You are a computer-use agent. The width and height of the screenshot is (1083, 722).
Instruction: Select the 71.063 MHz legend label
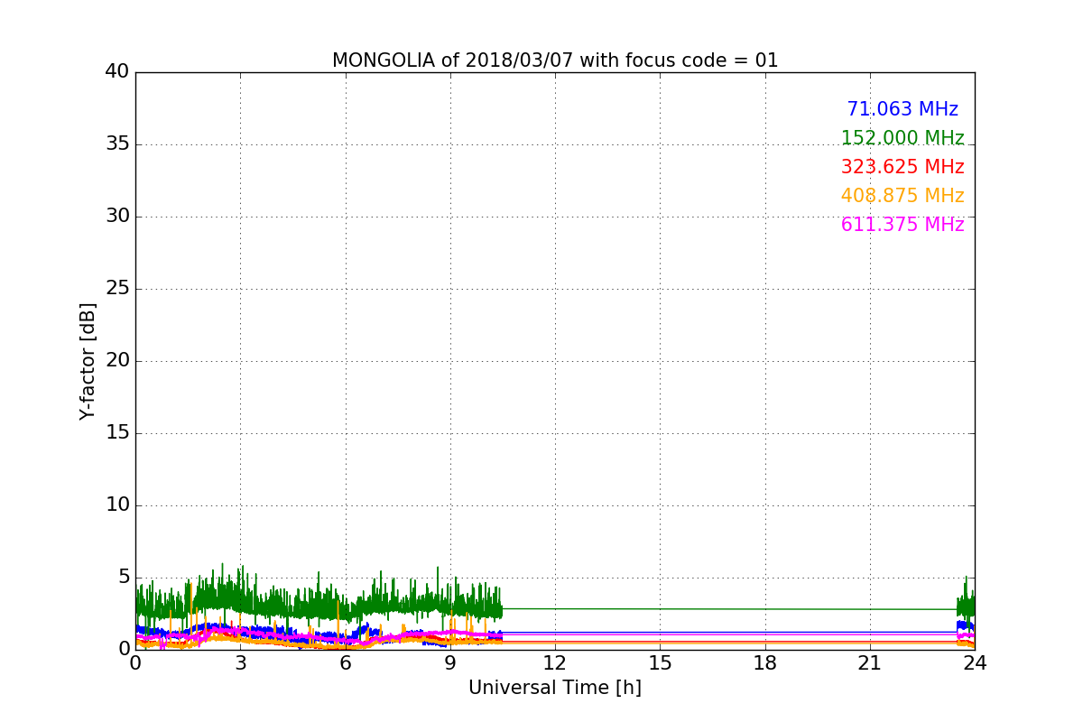[x=902, y=109]
